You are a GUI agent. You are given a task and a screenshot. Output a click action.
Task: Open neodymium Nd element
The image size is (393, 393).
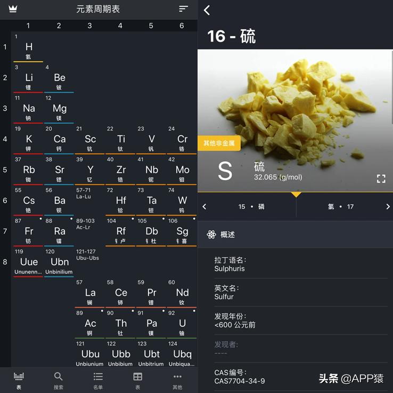pyautogui.click(x=182, y=293)
